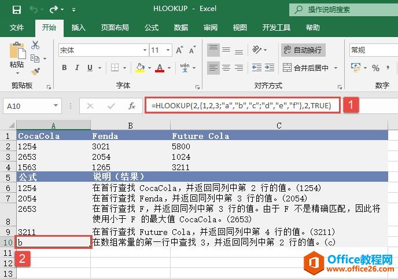The width and height of the screenshot is (398, 279).
Task: Apply the yellow fill color bucket
Action: point(140,68)
